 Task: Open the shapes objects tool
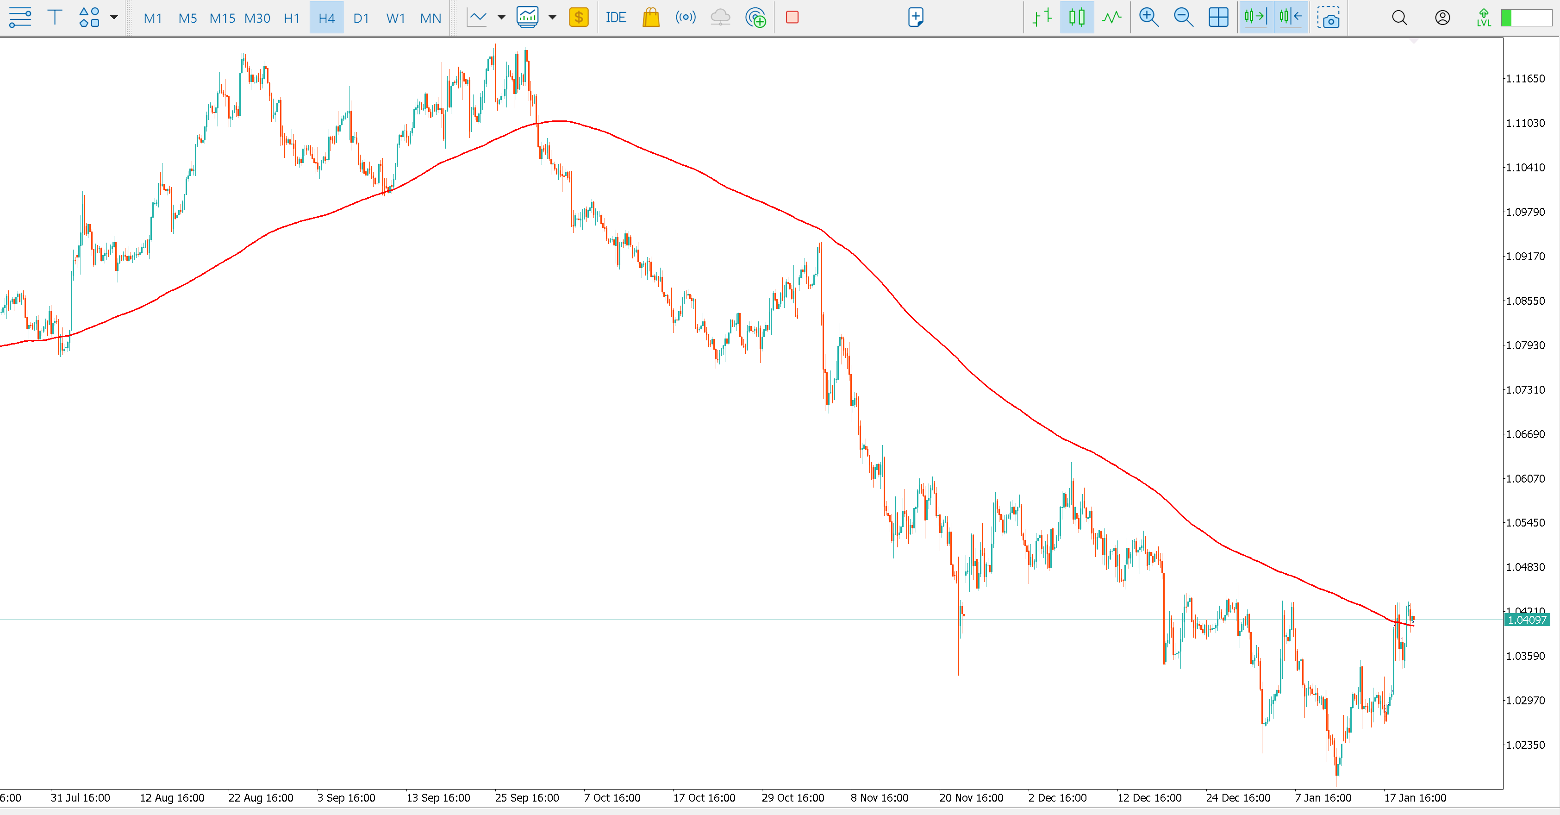pyautogui.click(x=89, y=18)
